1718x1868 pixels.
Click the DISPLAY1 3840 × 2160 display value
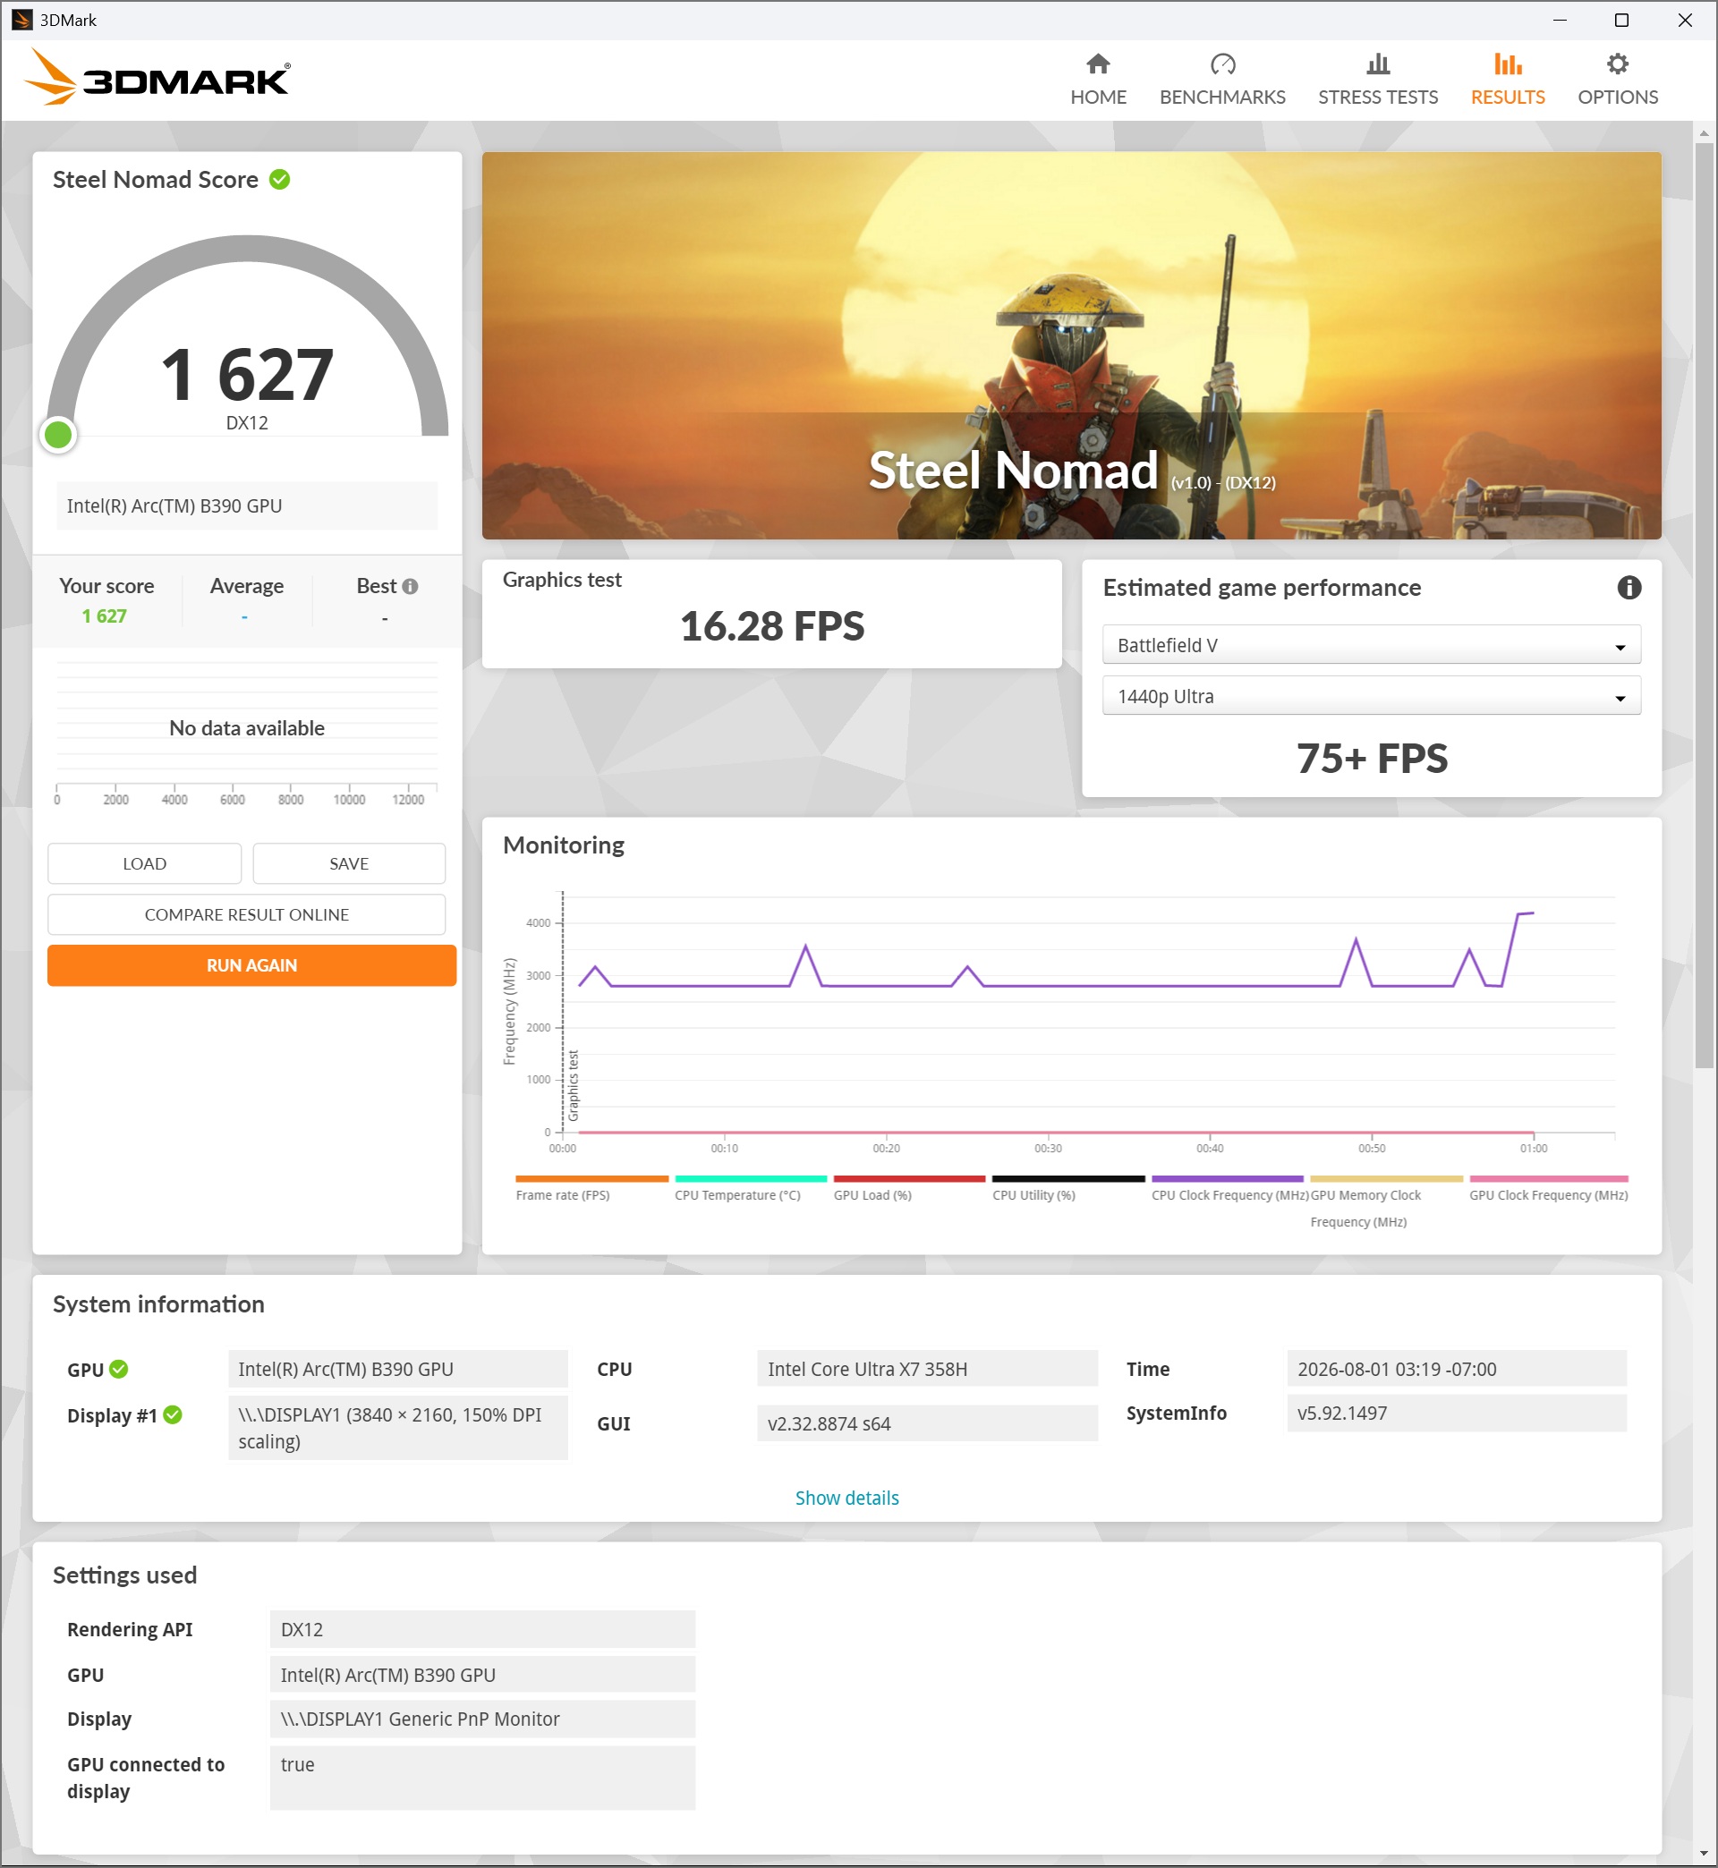[398, 1429]
